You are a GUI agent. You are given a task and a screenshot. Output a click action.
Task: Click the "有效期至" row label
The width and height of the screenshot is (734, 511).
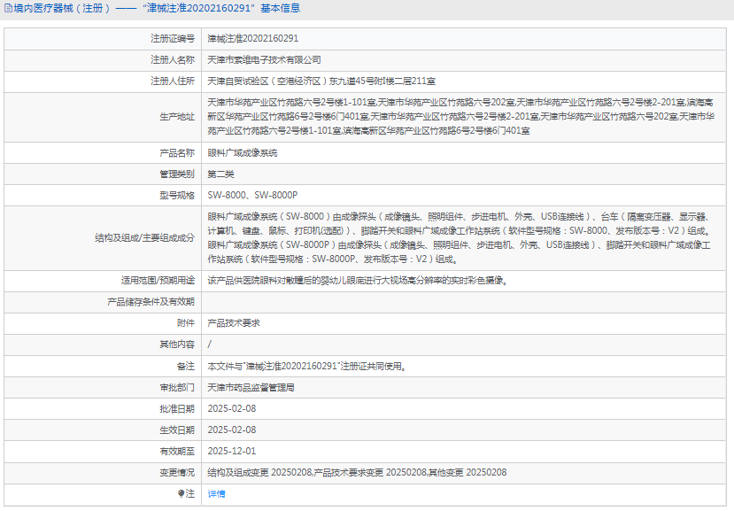(x=177, y=452)
